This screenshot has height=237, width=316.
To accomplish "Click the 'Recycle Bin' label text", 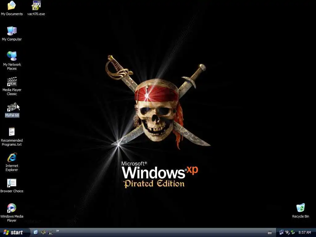I will click(301, 216).
